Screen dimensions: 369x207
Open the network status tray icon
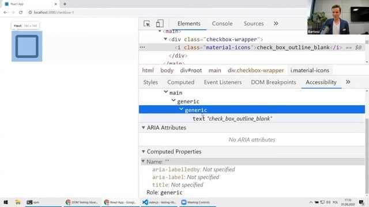(x=322, y=202)
